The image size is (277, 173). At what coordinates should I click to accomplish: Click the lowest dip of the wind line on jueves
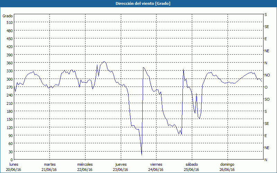[142, 155]
